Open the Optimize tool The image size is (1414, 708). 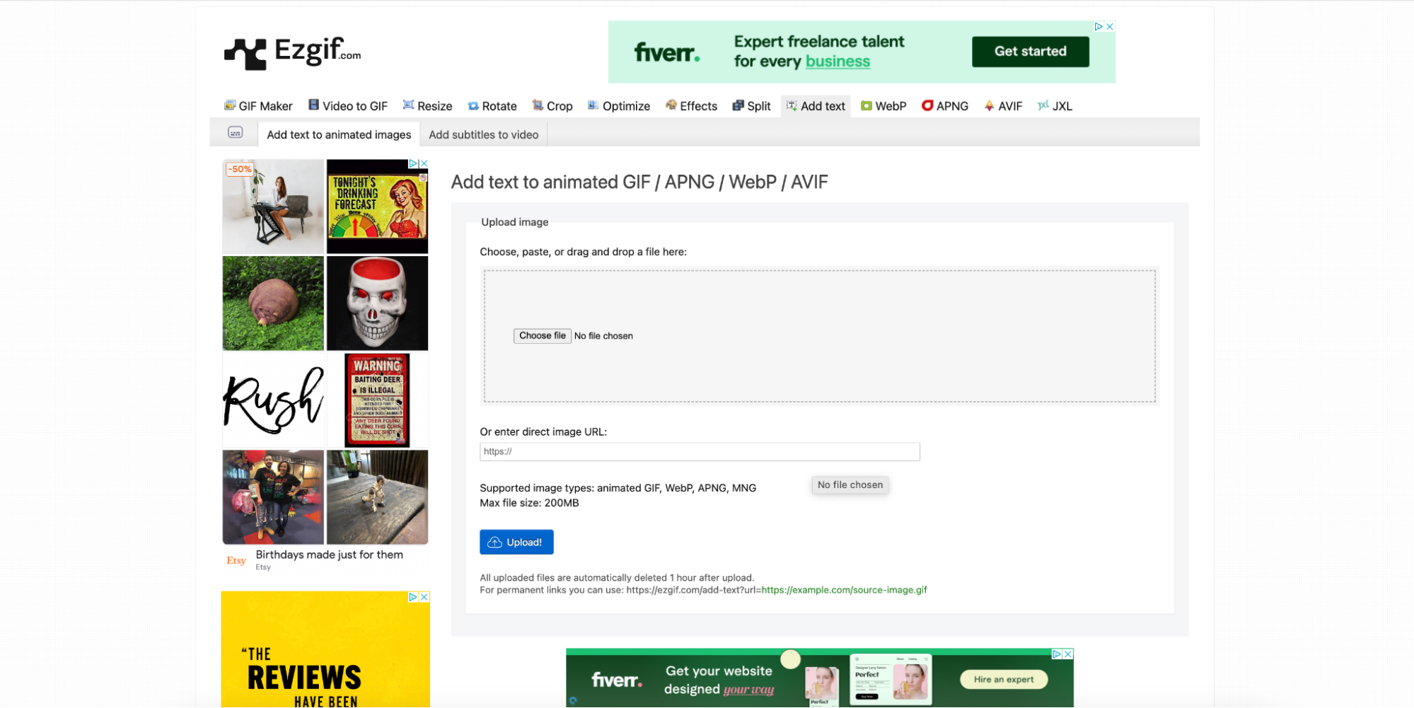619,106
